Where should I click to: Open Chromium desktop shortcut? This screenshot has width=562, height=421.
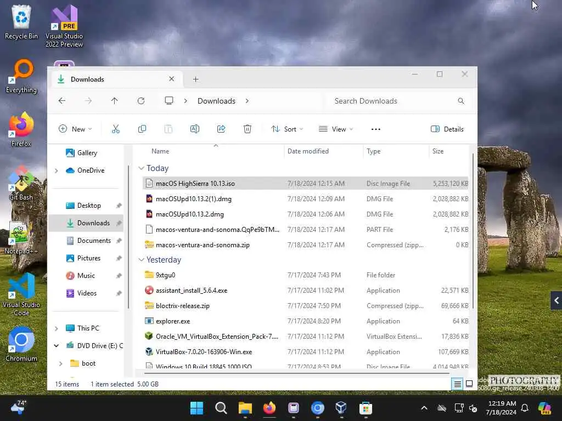(x=21, y=344)
